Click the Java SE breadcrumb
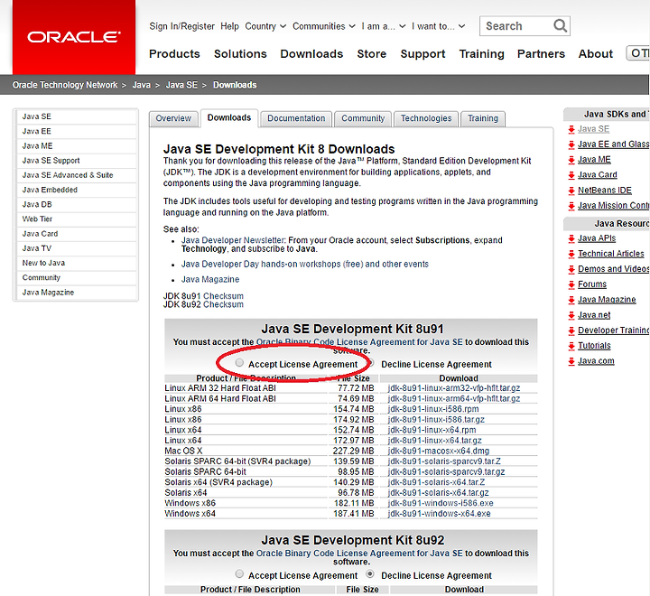The height and width of the screenshot is (596, 650). click(181, 85)
